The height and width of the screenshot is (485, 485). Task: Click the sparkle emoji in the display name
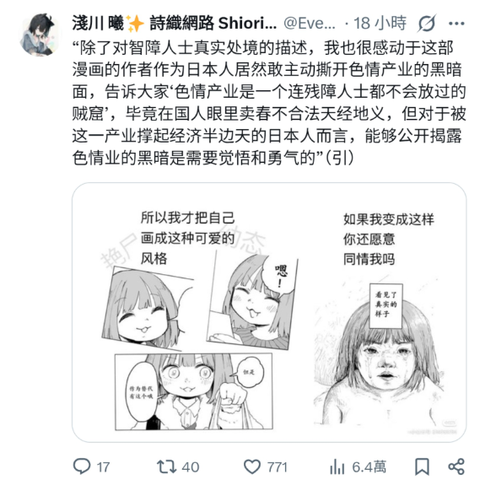pyautogui.click(x=135, y=24)
